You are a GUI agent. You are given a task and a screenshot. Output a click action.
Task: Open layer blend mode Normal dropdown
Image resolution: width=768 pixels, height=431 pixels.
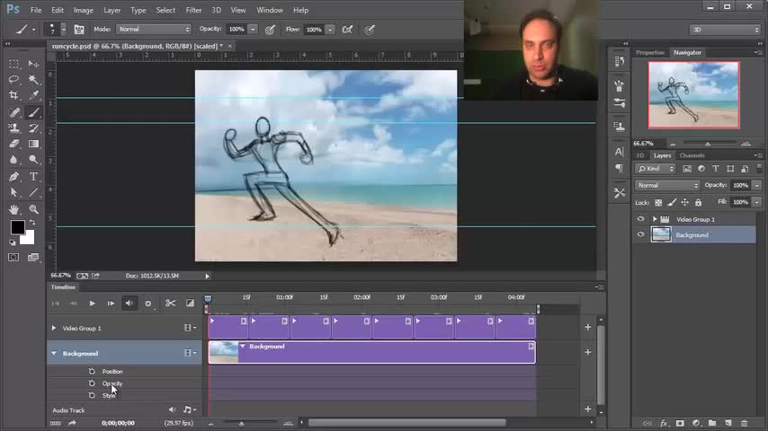(x=667, y=185)
